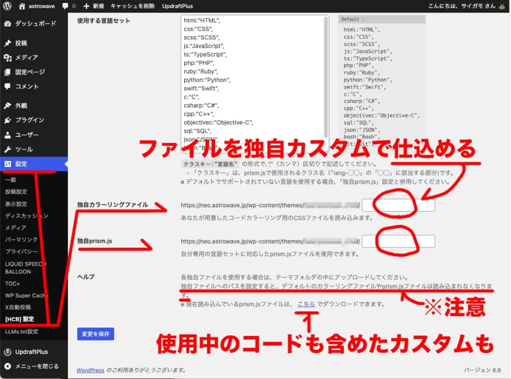Click the WordPress footer link
Viewport: 511px width, 379px height.
click(90, 370)
